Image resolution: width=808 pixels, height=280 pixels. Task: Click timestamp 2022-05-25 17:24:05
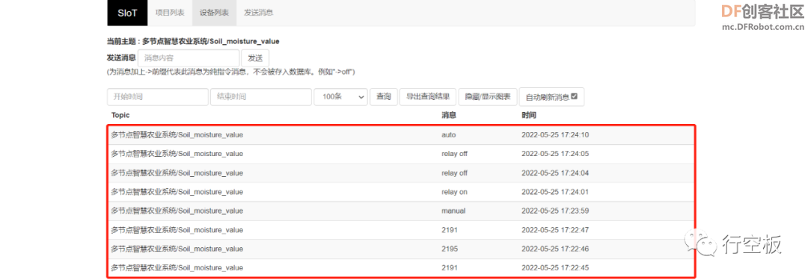point(555,153)
